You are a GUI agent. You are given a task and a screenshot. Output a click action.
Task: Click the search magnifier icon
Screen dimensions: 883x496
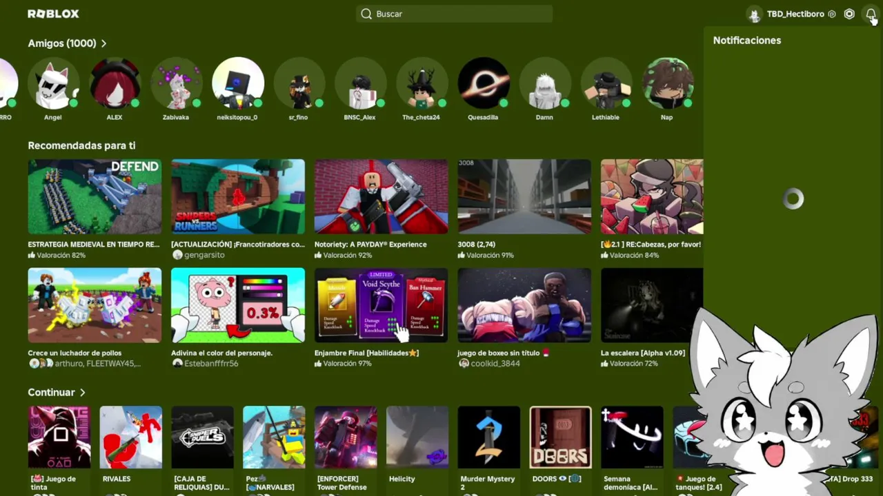[x=366, y=14]
